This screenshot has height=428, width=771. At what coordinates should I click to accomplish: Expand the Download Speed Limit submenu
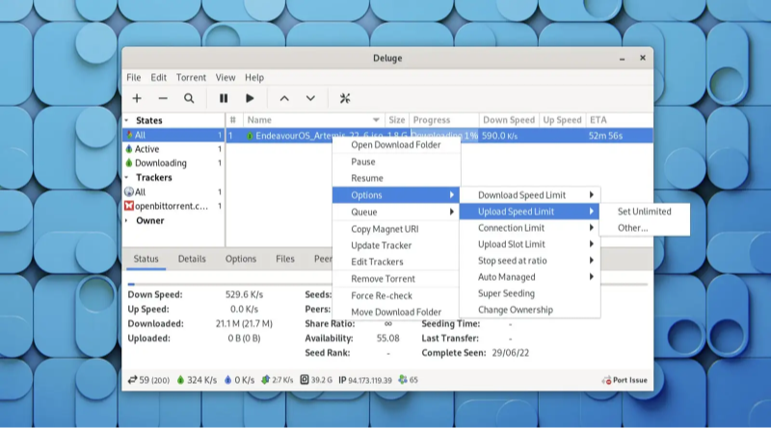529,195
